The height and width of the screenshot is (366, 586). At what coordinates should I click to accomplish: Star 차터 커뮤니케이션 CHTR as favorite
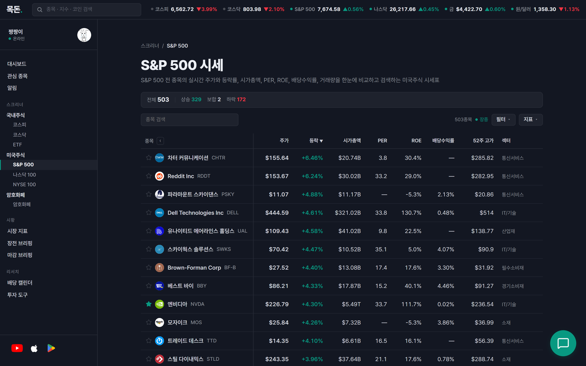pos(149,158)
